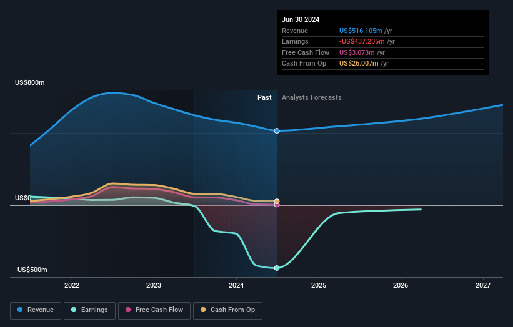513x327 pixels.
Task: Click the Past label
Action: 264,97
